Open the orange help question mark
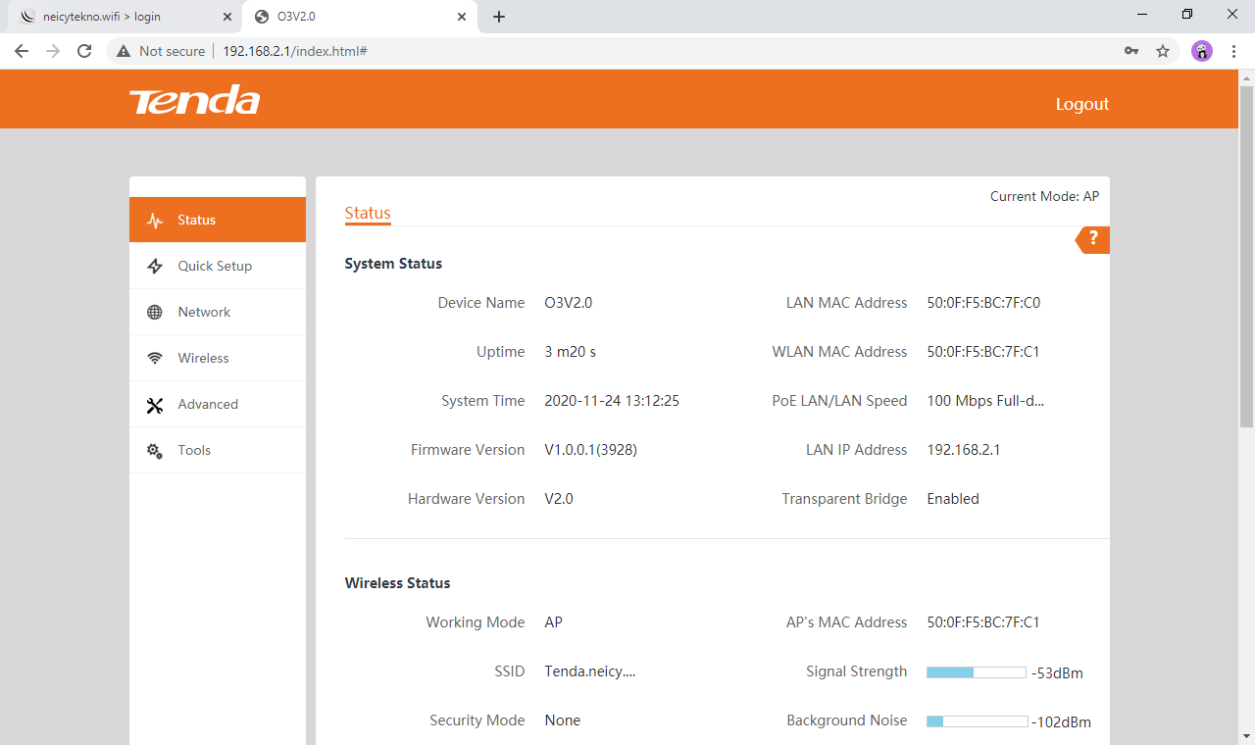The image size is (1255, 745). pyautogui.click(x=1093, y=239)
